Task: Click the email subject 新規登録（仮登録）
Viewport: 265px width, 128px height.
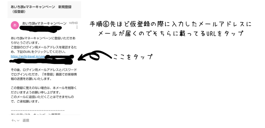Action: [41, 9]
